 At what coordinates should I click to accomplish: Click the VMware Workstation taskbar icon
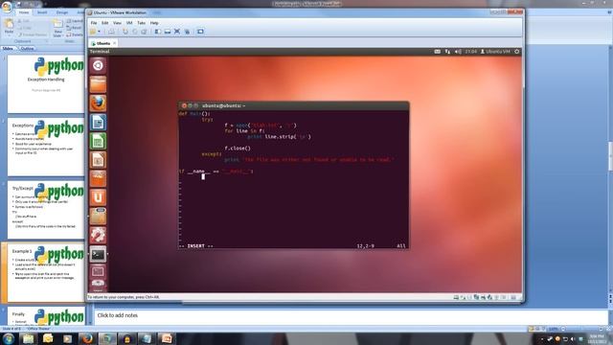tap(107, 338)
